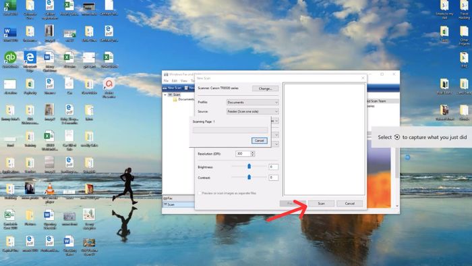This screenshot has width=472, height=266.
Task: Click the Brightness value box
Action: tap(273, 167)
